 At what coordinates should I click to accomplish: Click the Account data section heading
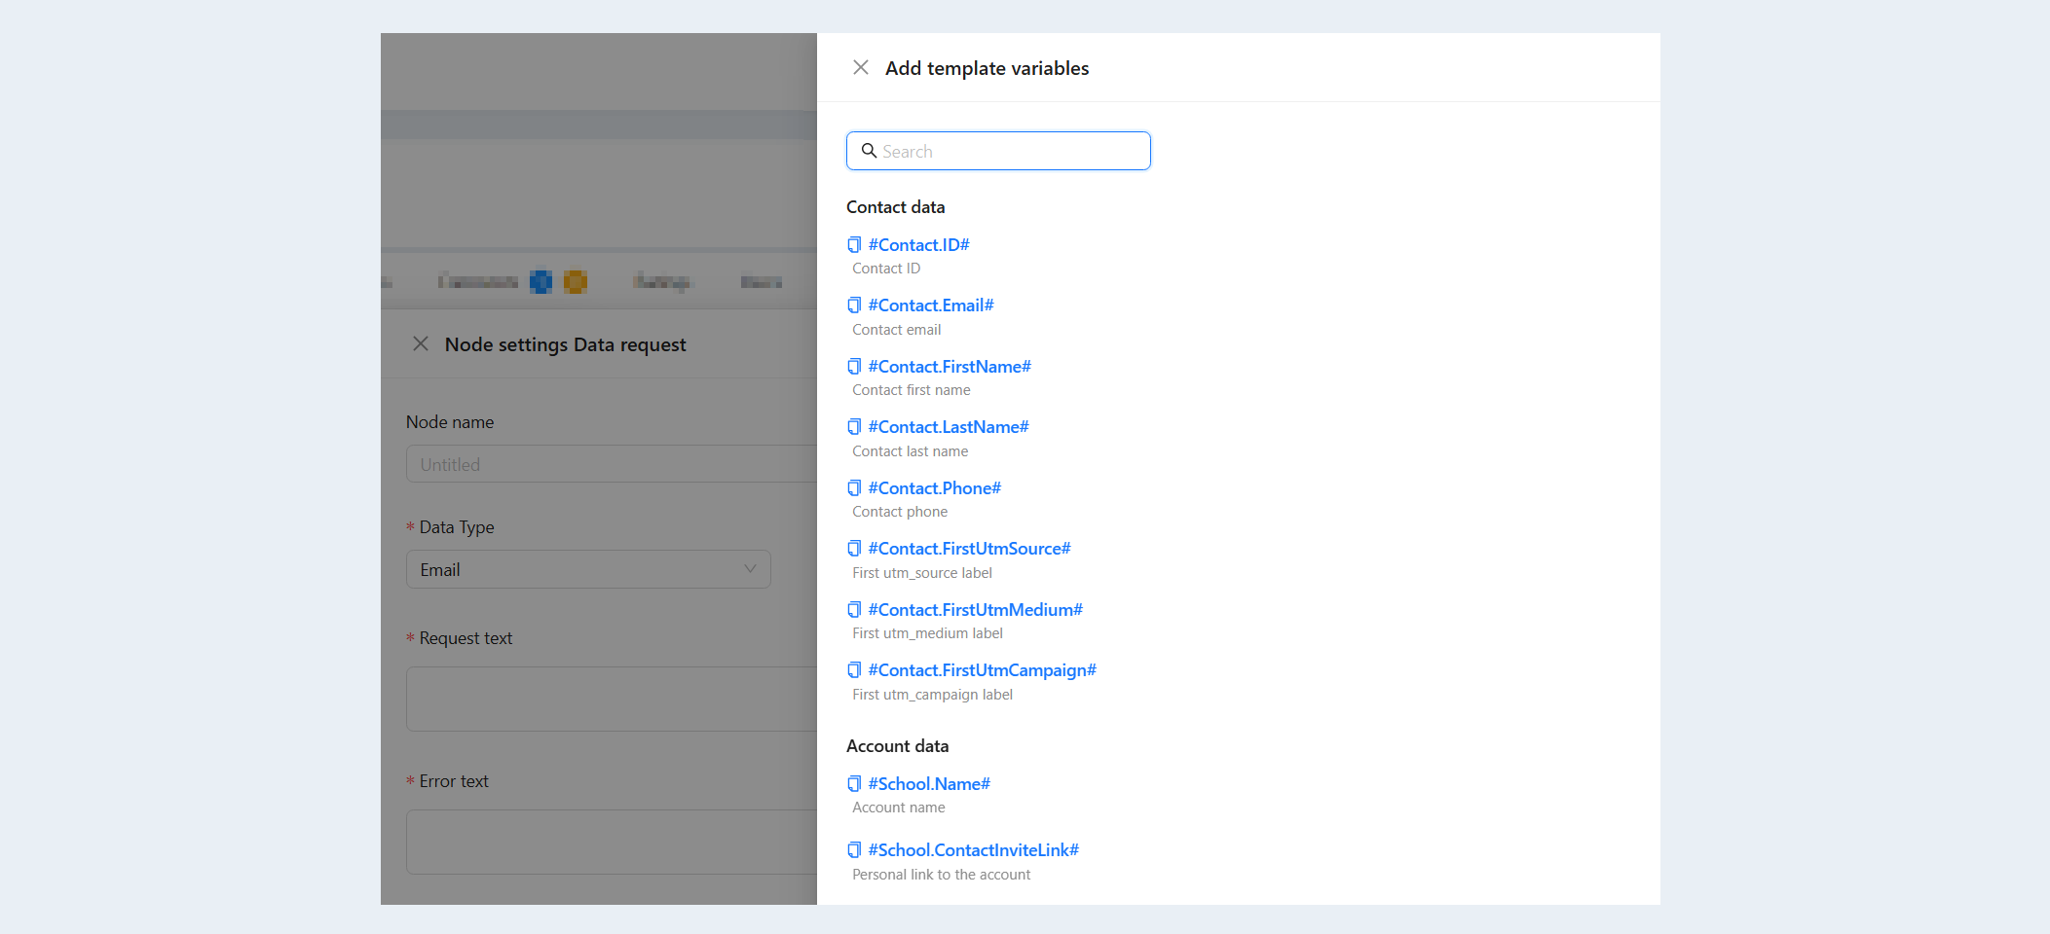coord(898,746)
